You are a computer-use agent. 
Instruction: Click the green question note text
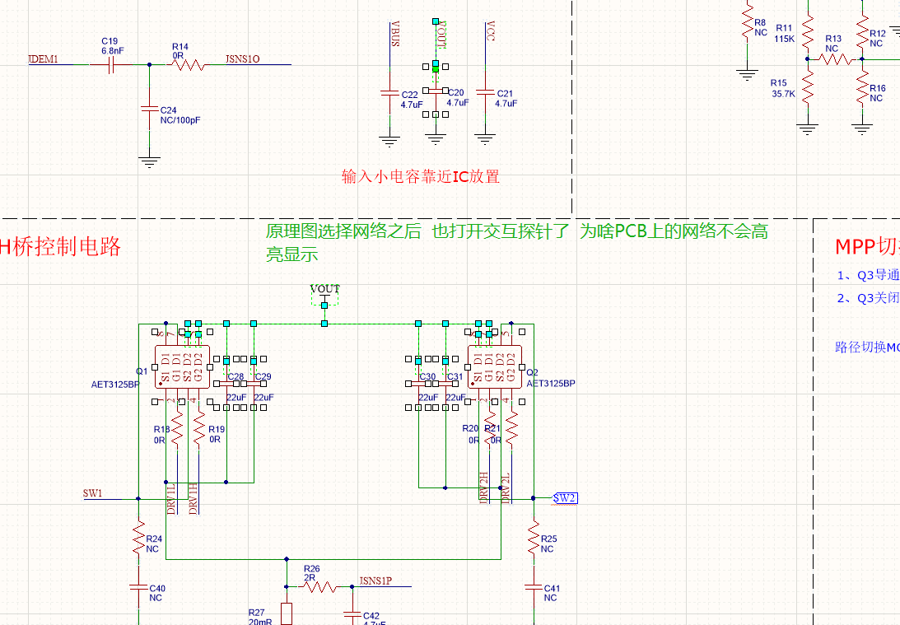pyautogui.click(x=516, y=242)
